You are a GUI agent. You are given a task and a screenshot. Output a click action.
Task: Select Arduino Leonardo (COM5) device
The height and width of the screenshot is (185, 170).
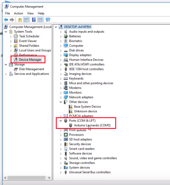[x=92, y=125]
